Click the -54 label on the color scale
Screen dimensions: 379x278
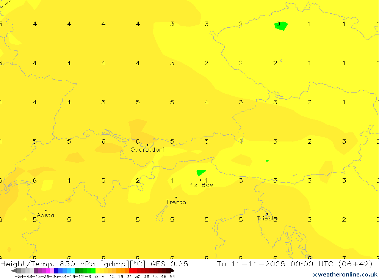point(19,276)
